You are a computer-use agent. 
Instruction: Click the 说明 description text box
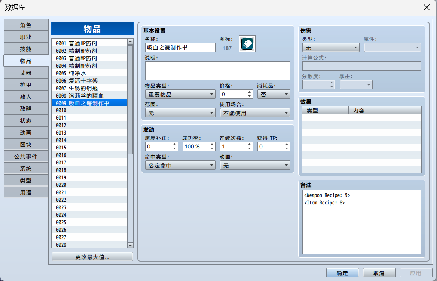click(217, 71)
